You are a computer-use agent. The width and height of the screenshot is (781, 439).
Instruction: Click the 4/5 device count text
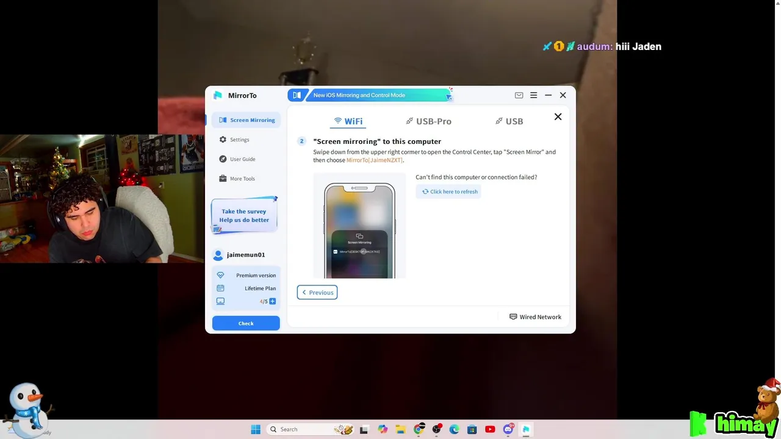tap(264, 301)
